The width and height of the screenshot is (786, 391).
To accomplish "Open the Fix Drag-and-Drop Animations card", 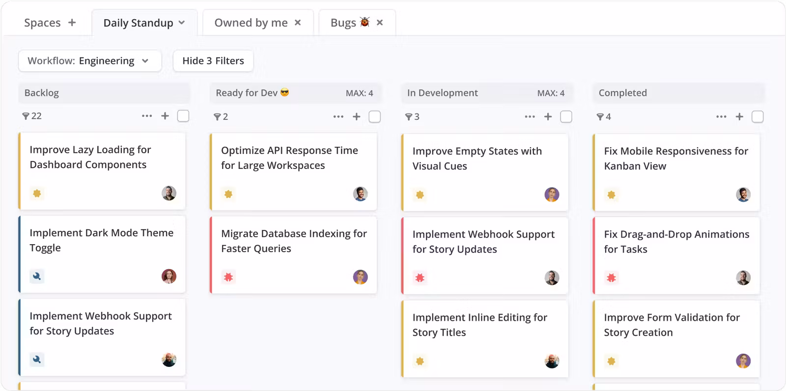I will pyautogui.click(x=676, y=242).
